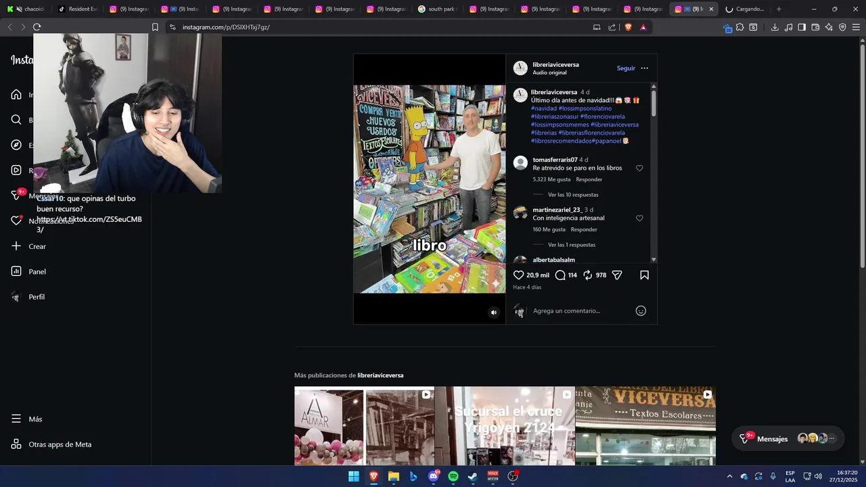Like tomasferraris07's comment

coord(639,168)
